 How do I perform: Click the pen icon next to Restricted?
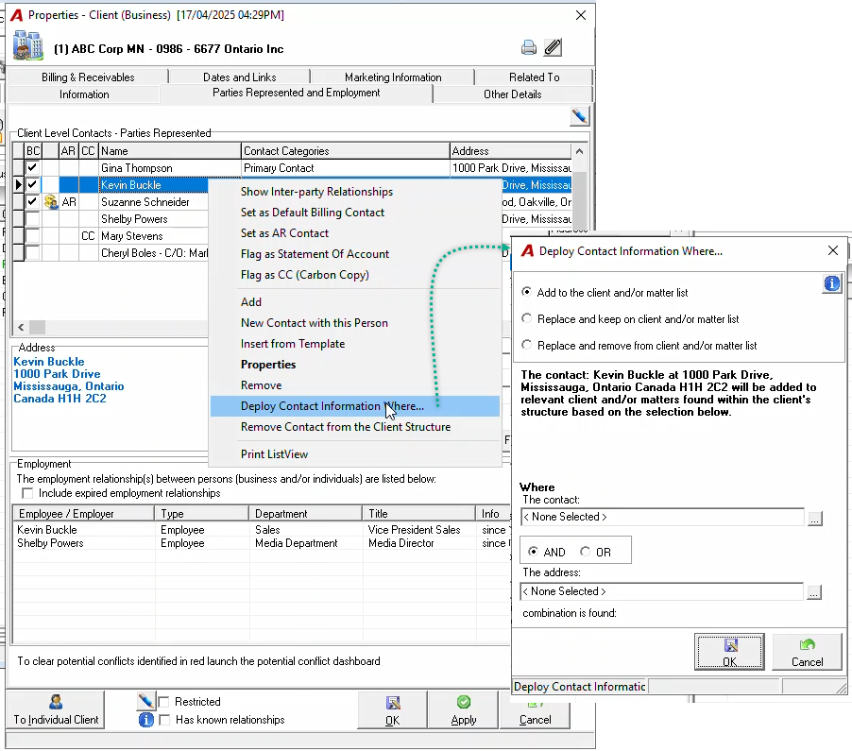(145, 701)
